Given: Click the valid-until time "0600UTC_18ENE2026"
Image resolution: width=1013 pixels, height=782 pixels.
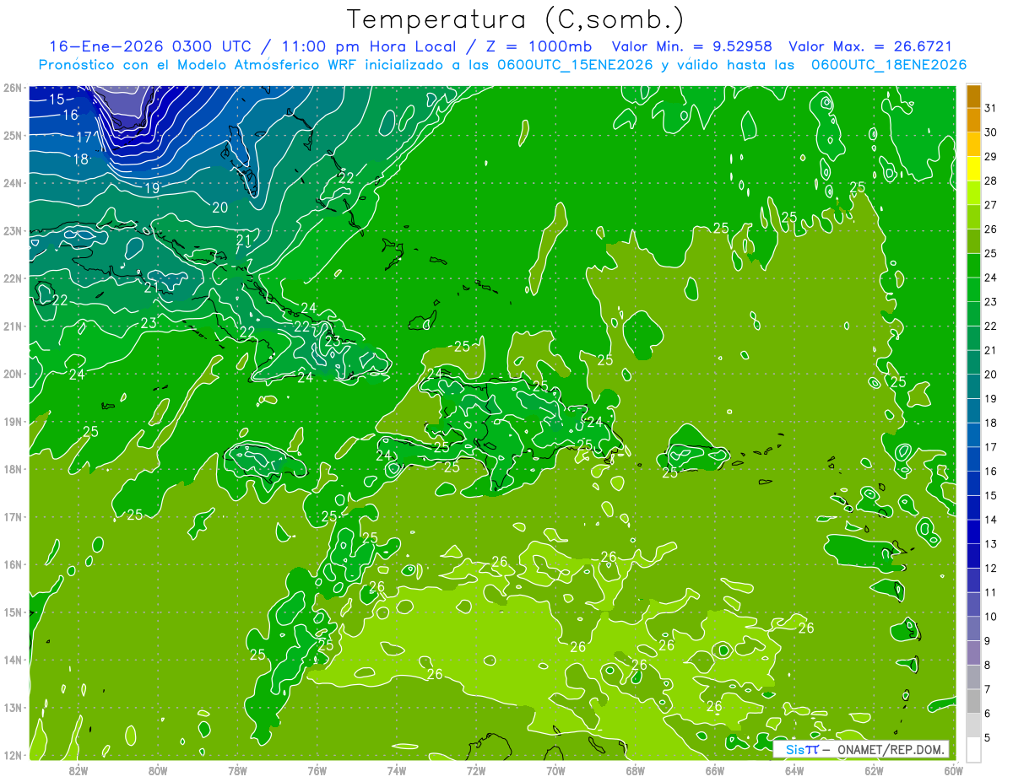Looking at the screenshot, I should (x=889, y=65).
